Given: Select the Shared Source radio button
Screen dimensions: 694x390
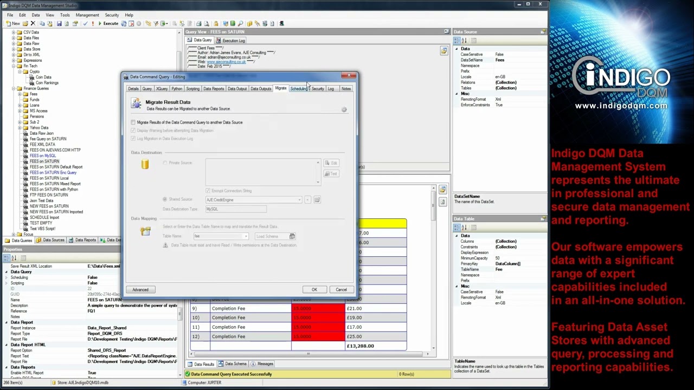Looking at the screenshot, I should [x=165, y=199].
